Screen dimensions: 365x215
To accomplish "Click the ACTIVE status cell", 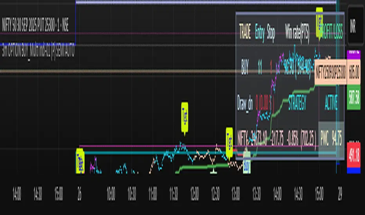I will pos(331,102).
